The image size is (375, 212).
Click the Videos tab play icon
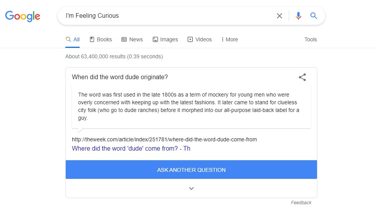tap(190, 39)
